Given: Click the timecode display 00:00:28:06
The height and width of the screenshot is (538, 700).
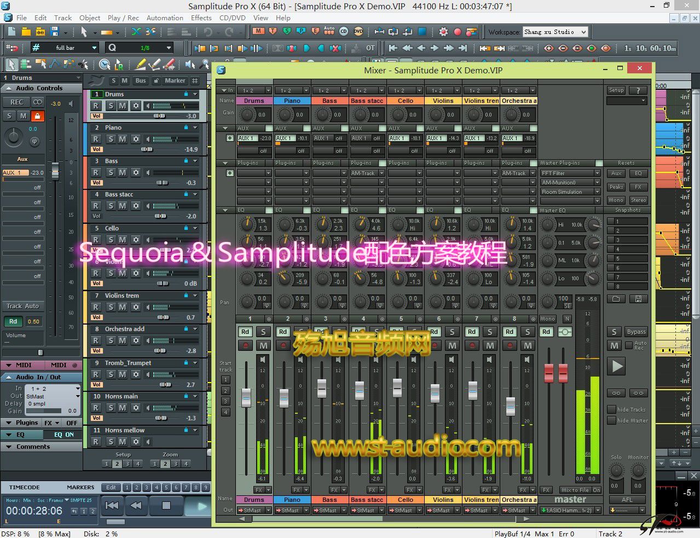Looking at the screenshot, I should coord(34,511).
